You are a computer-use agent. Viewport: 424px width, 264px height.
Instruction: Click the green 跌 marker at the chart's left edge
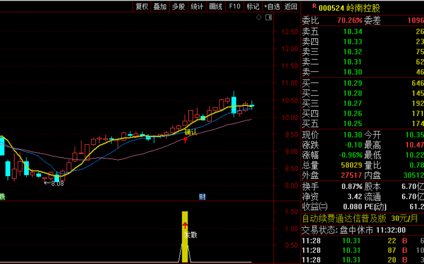click(x=2, y=197)
